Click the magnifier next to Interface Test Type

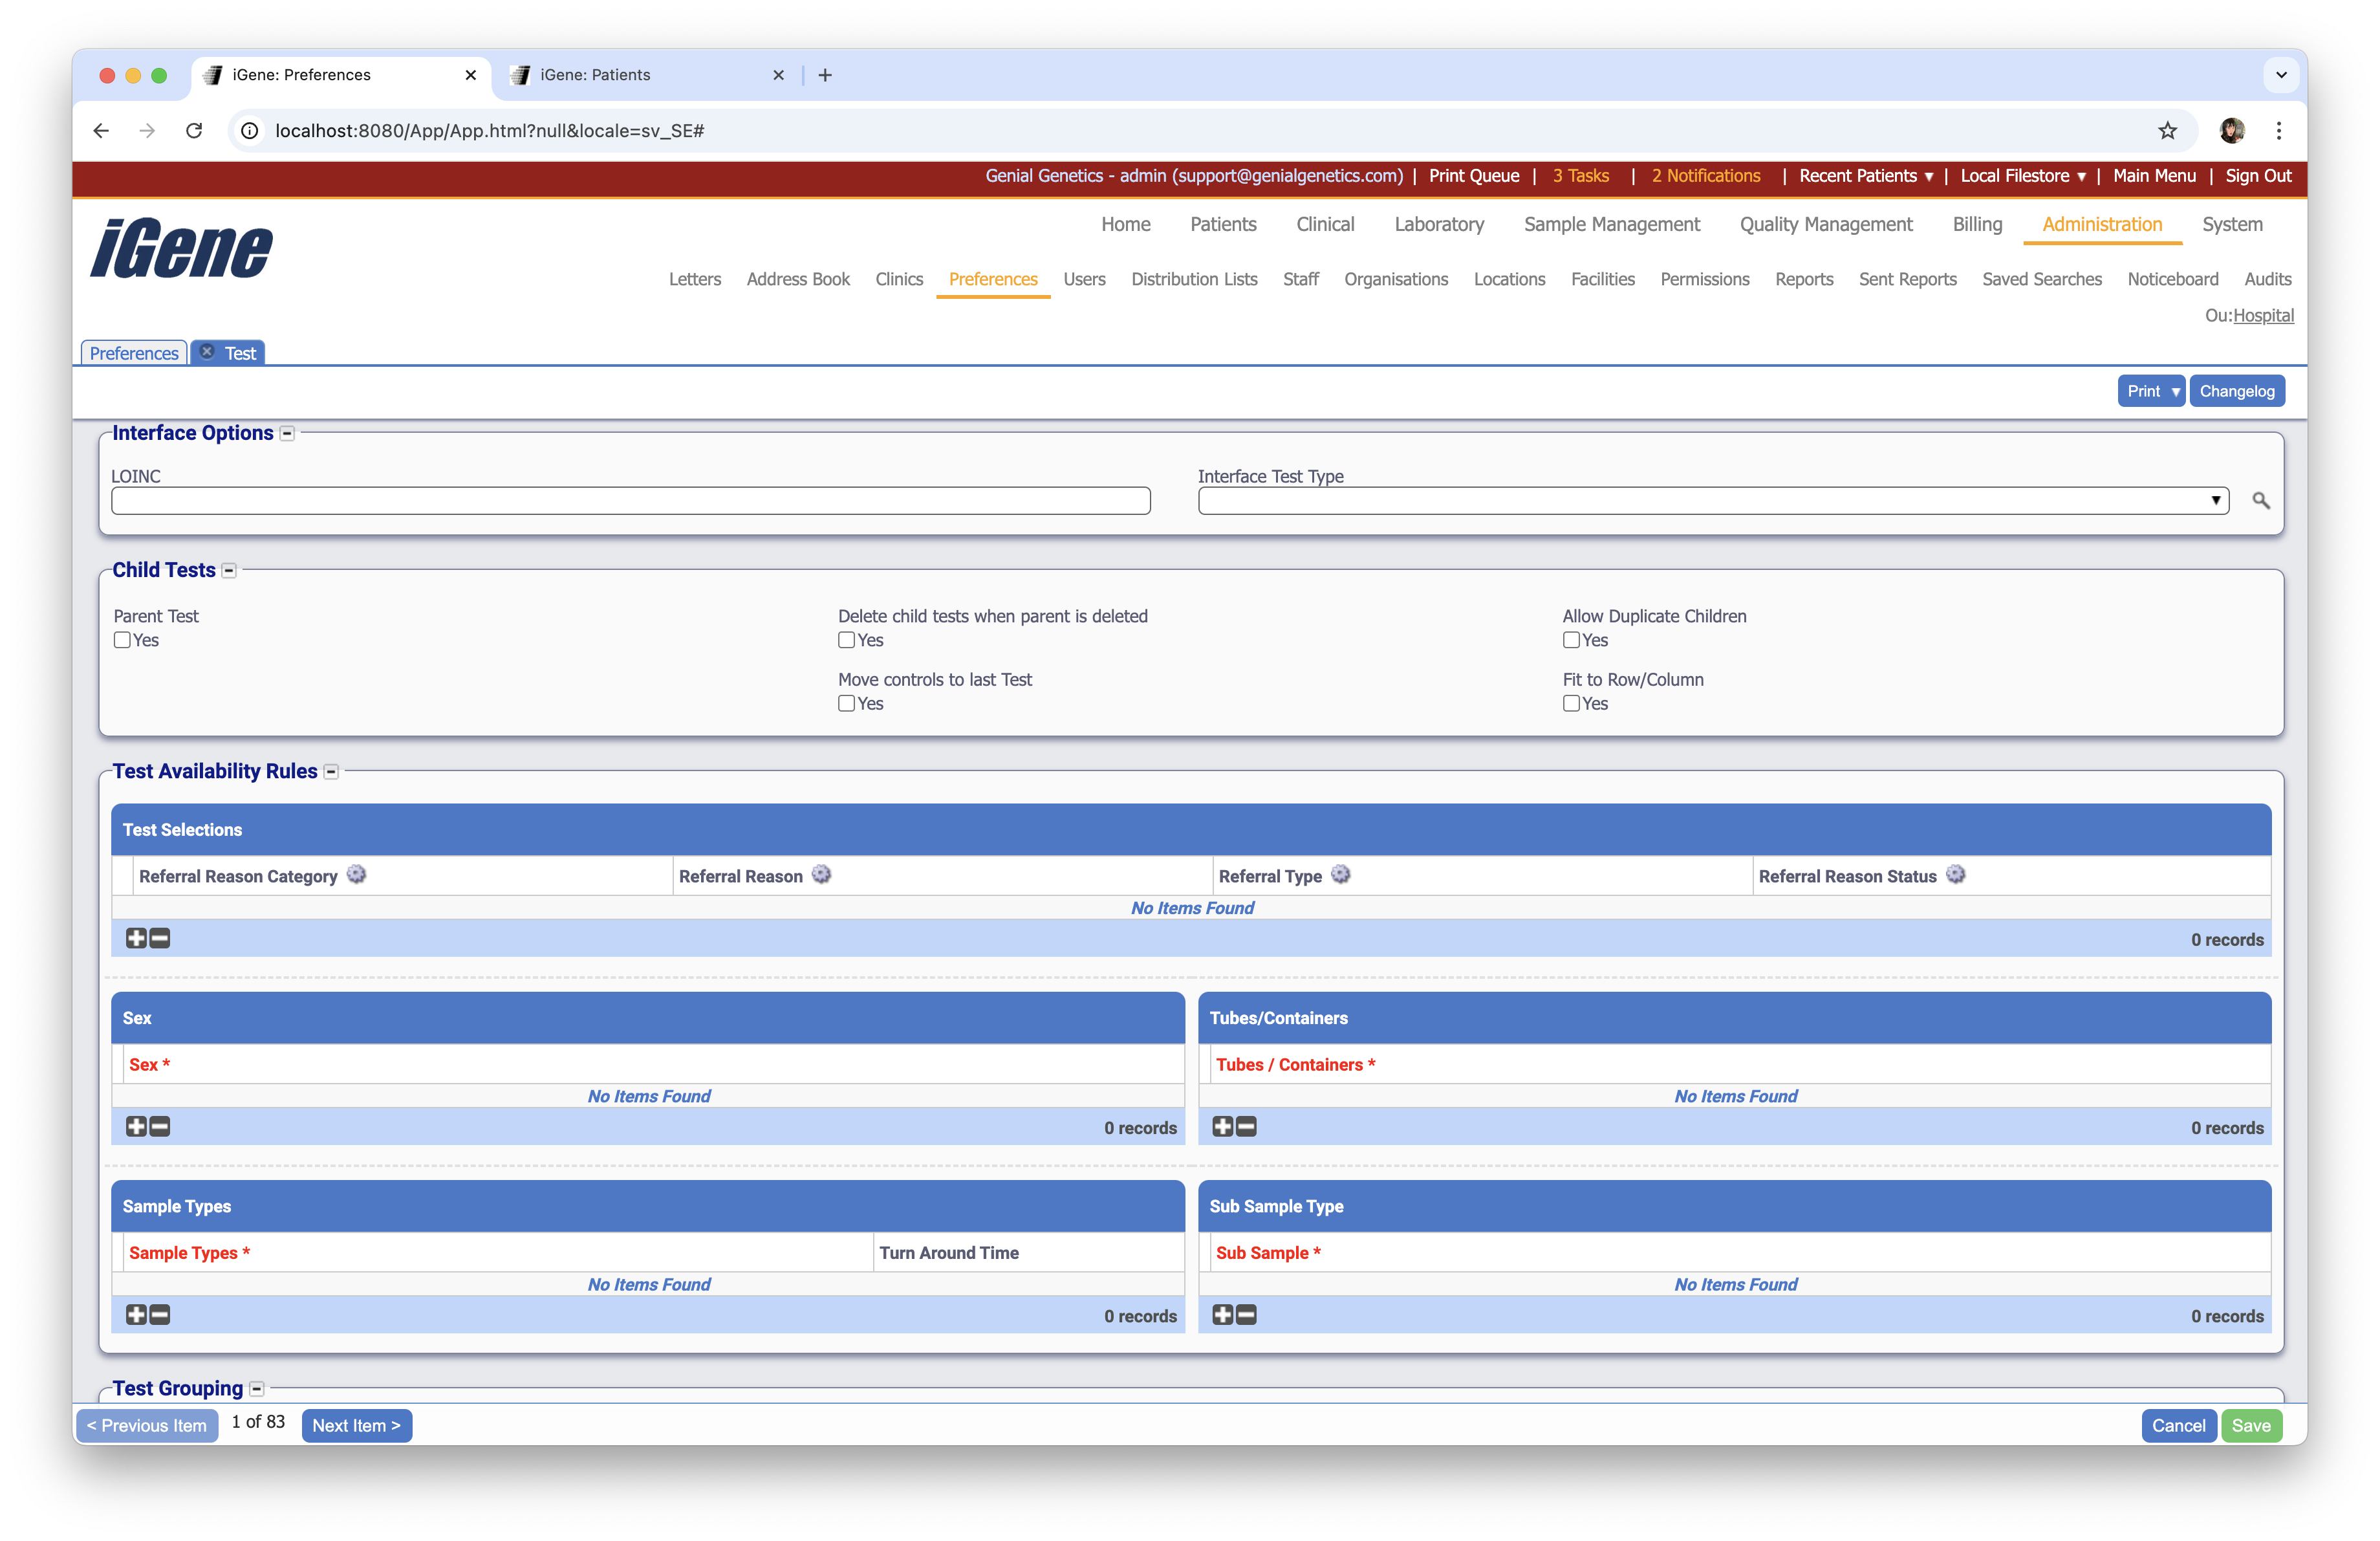(2260, 500)
